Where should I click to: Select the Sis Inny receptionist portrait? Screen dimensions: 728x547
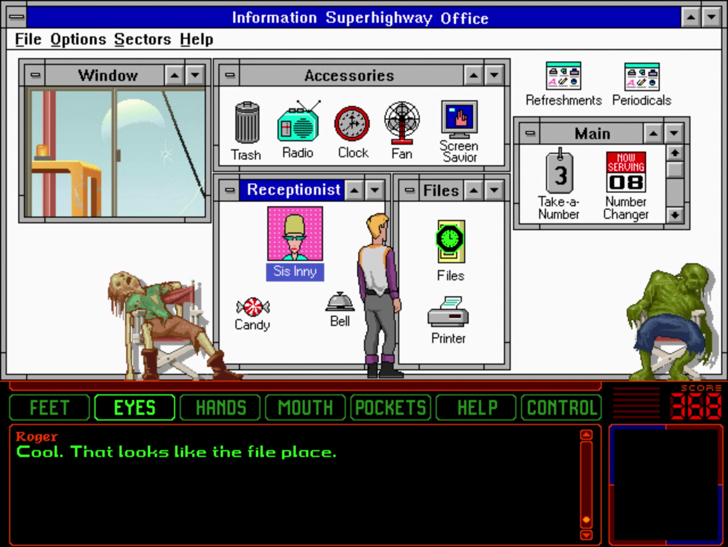[x=295, y=234]
